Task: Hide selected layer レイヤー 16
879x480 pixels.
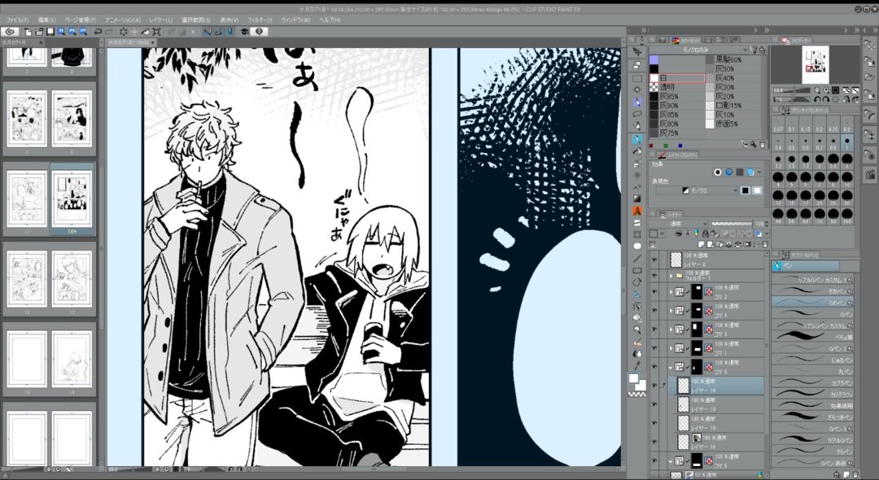Action: pos(654,386)
